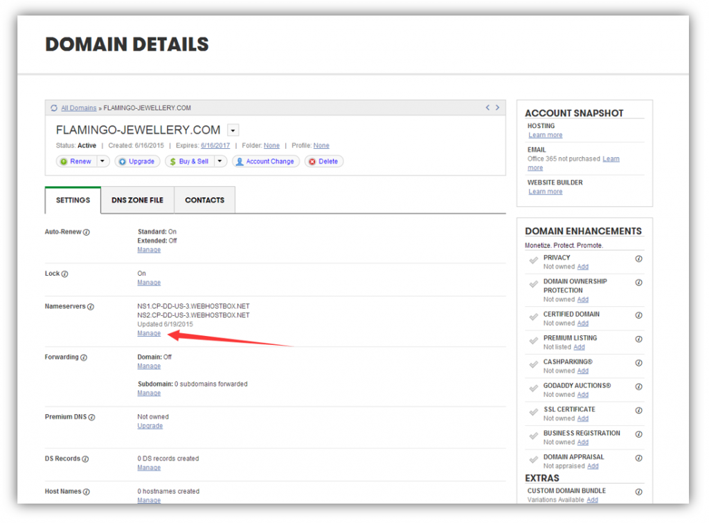Click the Delete button
709x523 pixels.
point(324,161)
